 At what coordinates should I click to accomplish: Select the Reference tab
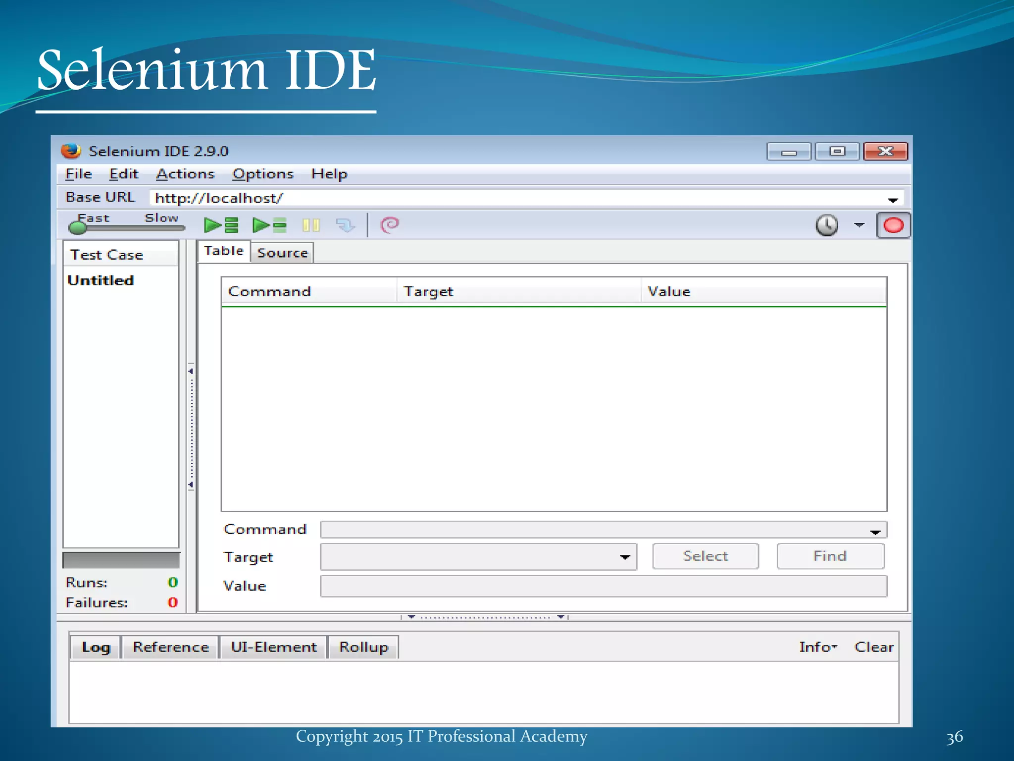171,647
